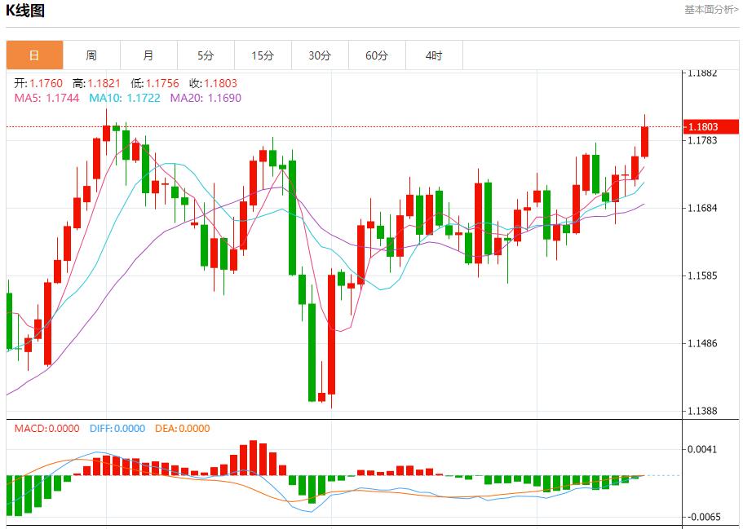Switch to the 月 monthly chart tab

(x=147, y=55)
